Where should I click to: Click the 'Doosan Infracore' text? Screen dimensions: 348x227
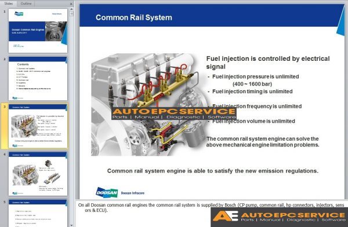point(133,193)
